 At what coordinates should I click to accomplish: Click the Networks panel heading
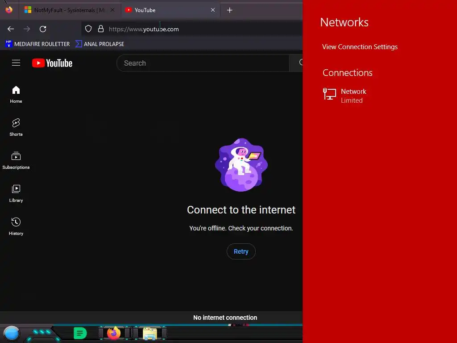pos(344,22)
